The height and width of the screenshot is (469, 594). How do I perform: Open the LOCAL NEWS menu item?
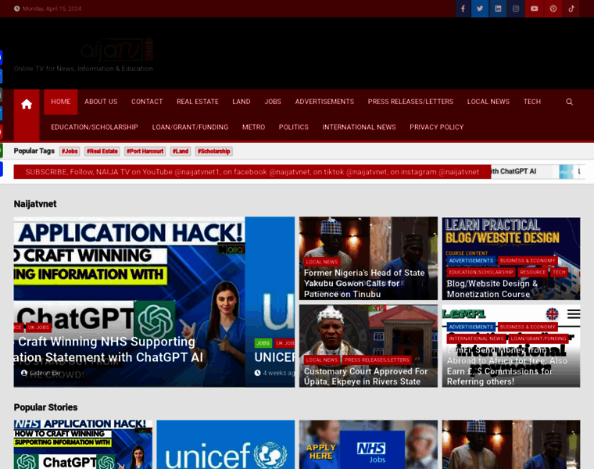click(488, 102)
